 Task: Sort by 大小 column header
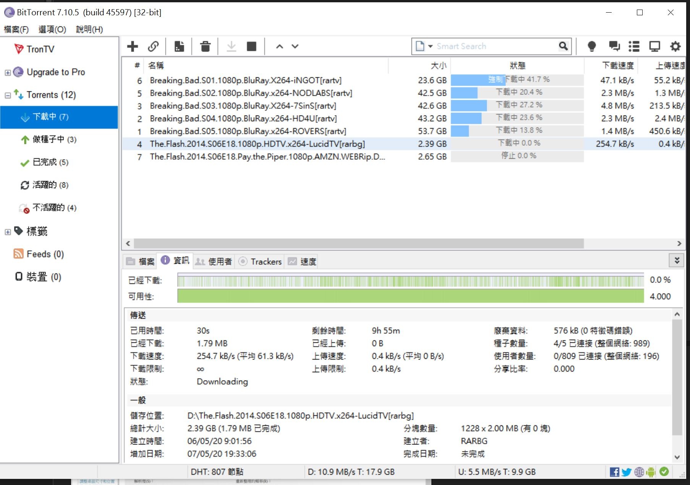(x=420, y=65)
